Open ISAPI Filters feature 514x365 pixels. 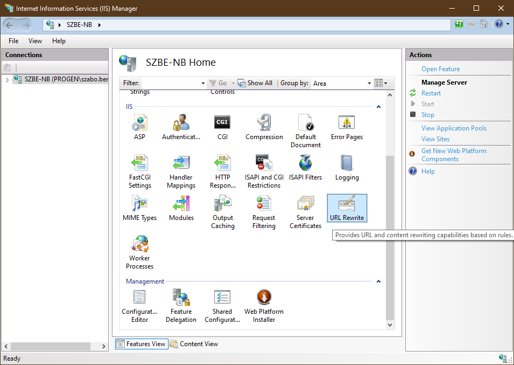click(306, 167)
